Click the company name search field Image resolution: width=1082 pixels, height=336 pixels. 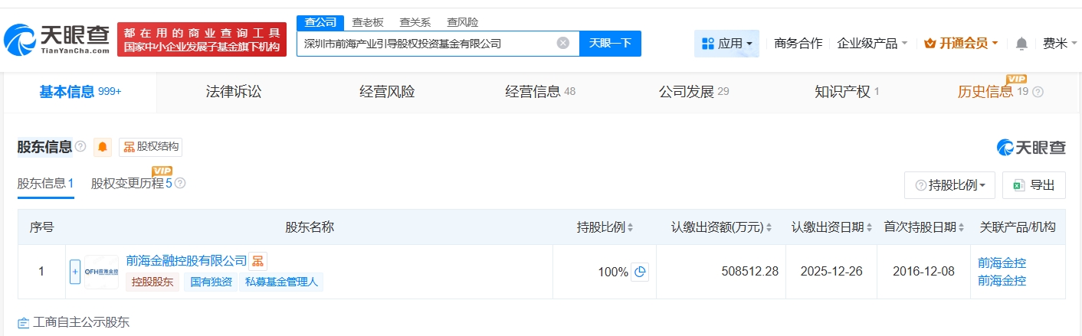(425, 44)
